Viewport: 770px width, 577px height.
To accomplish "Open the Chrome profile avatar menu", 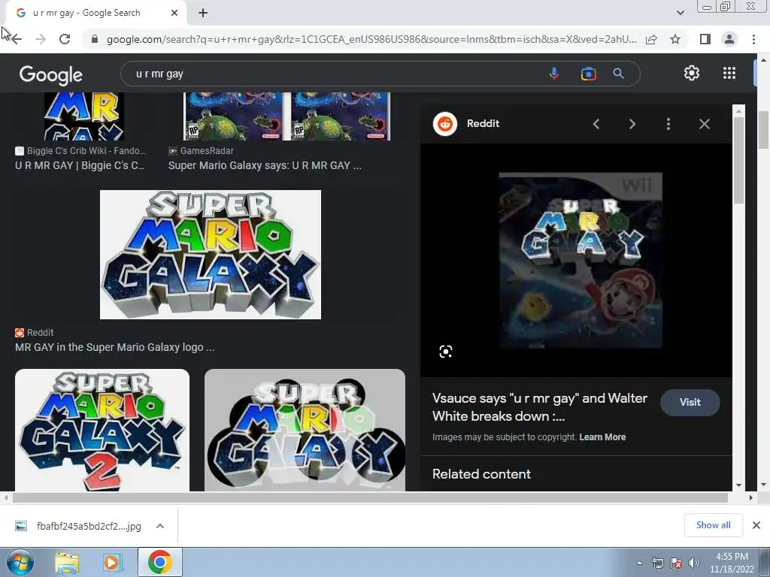I will 729,39.
